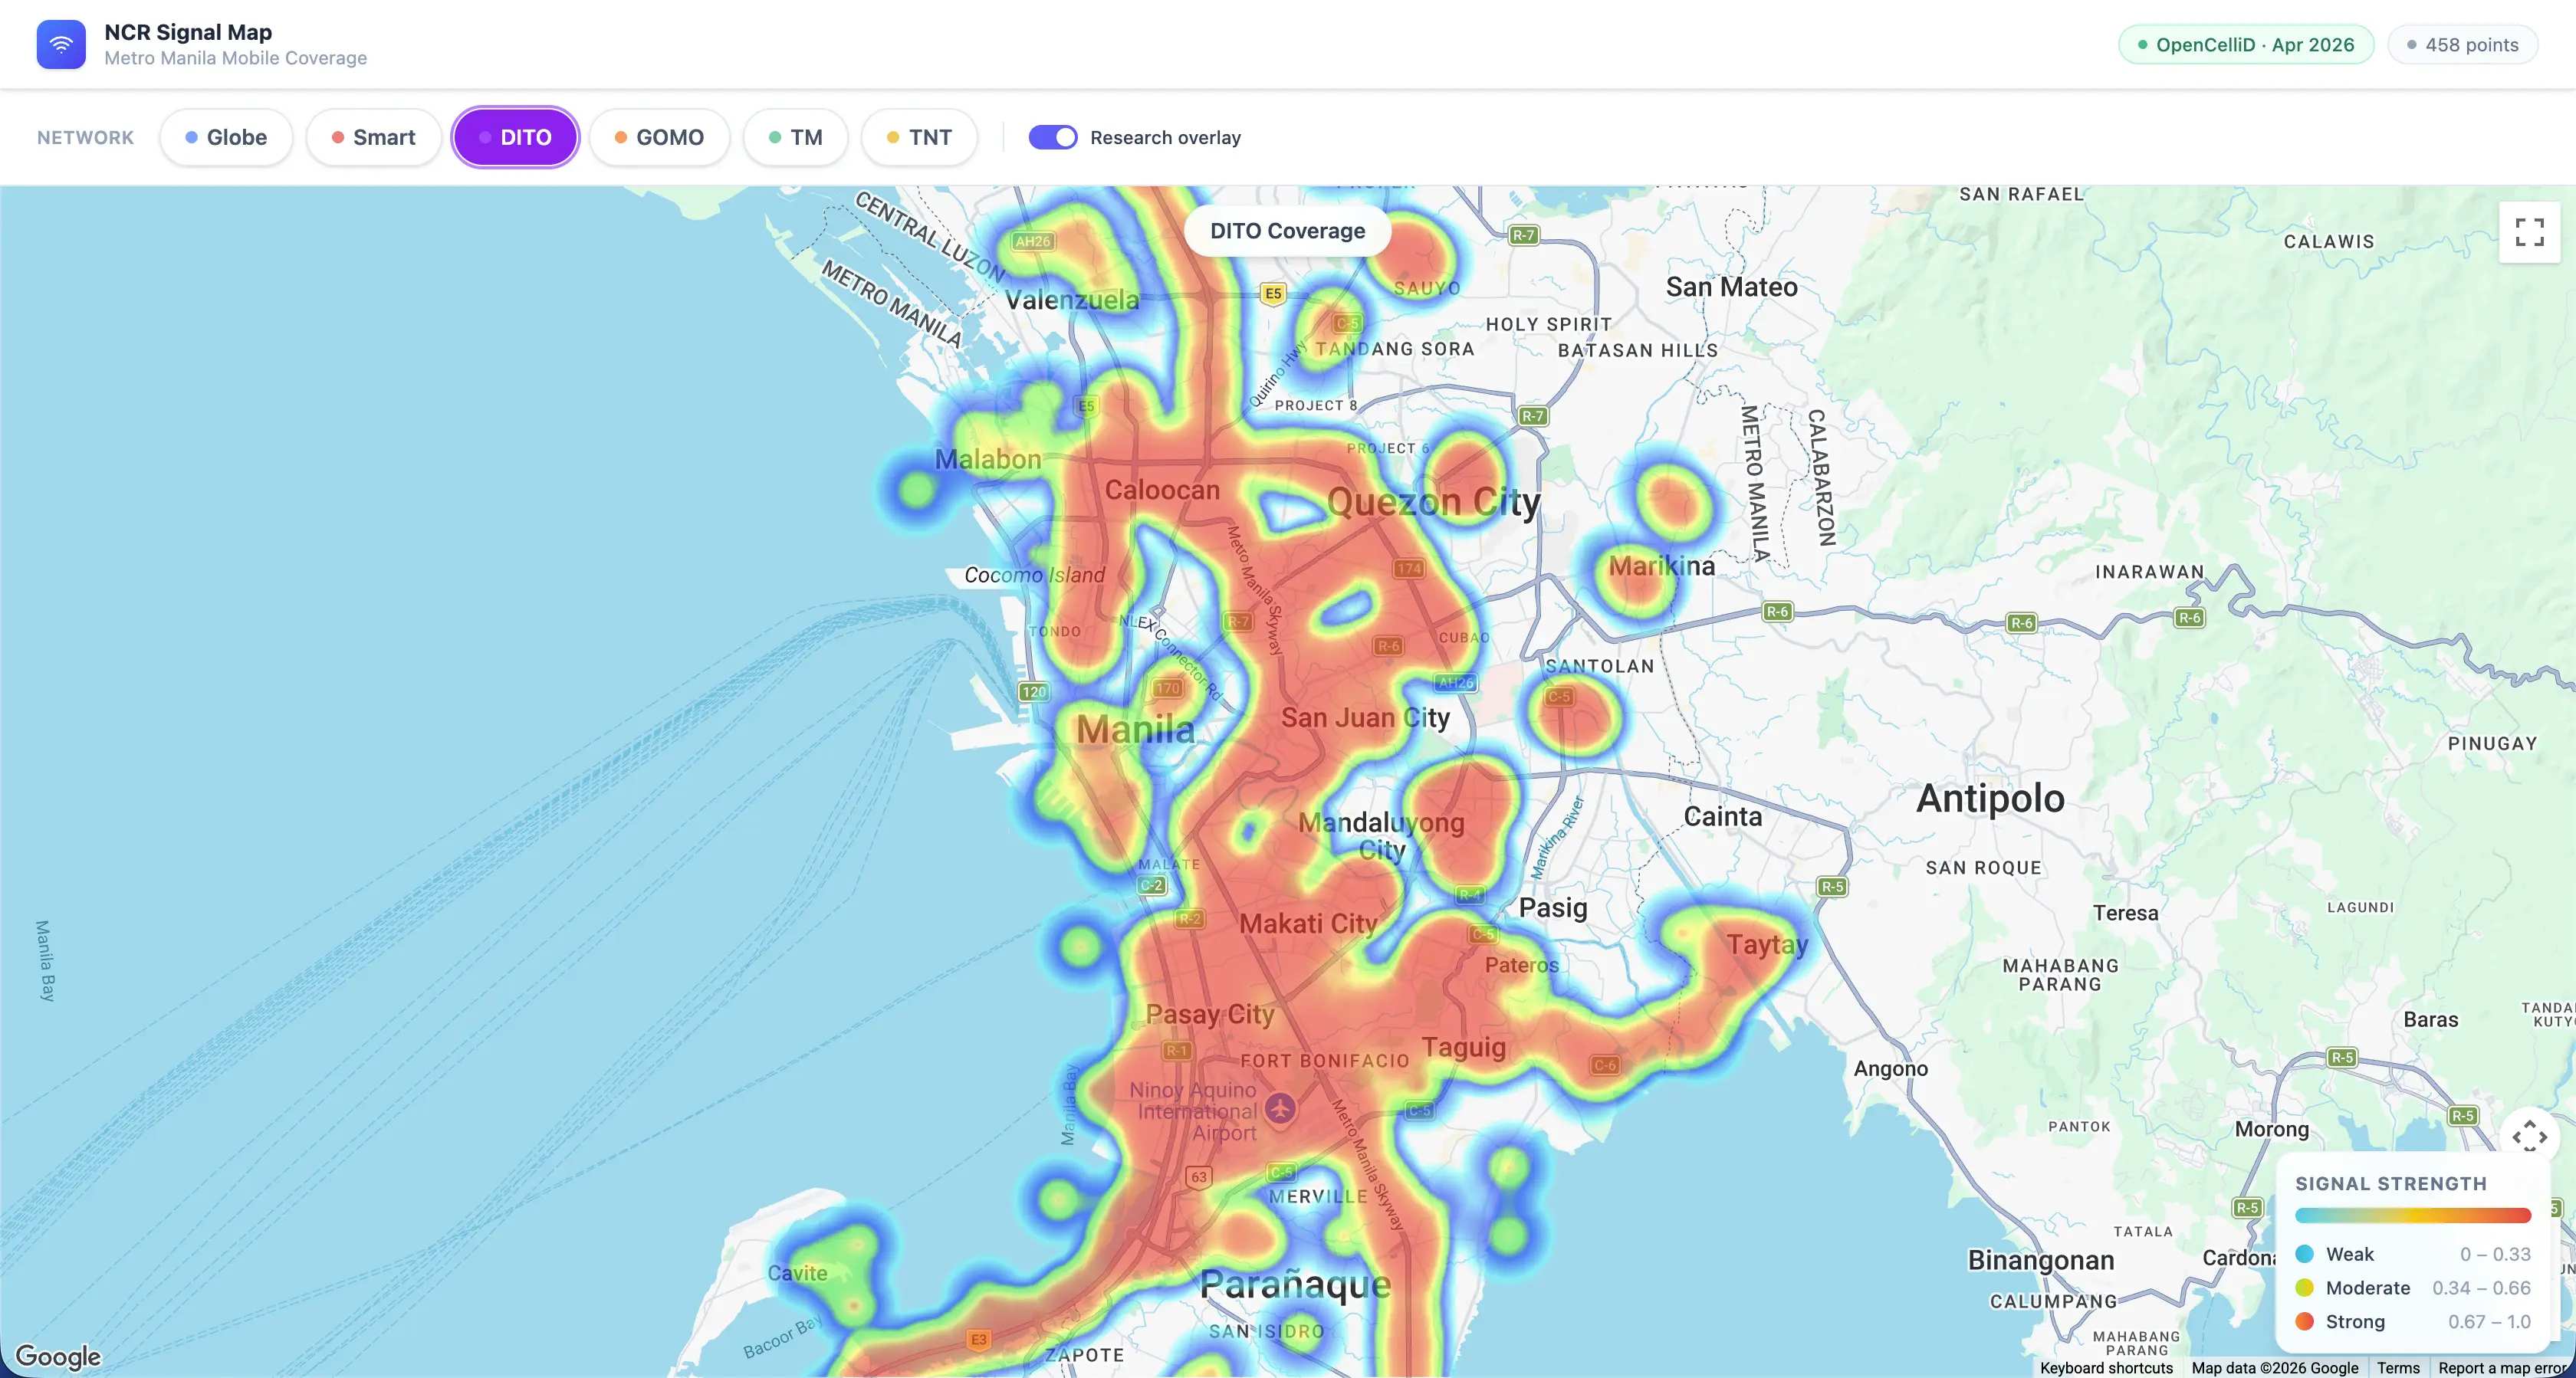Click the Makati City map label
Screen dimensions: 2576x1378
point(1308,924)
